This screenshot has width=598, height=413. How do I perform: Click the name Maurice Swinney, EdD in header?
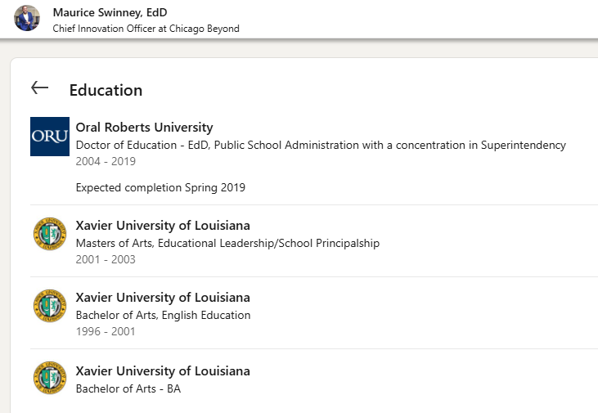click(x=110, y=12)
